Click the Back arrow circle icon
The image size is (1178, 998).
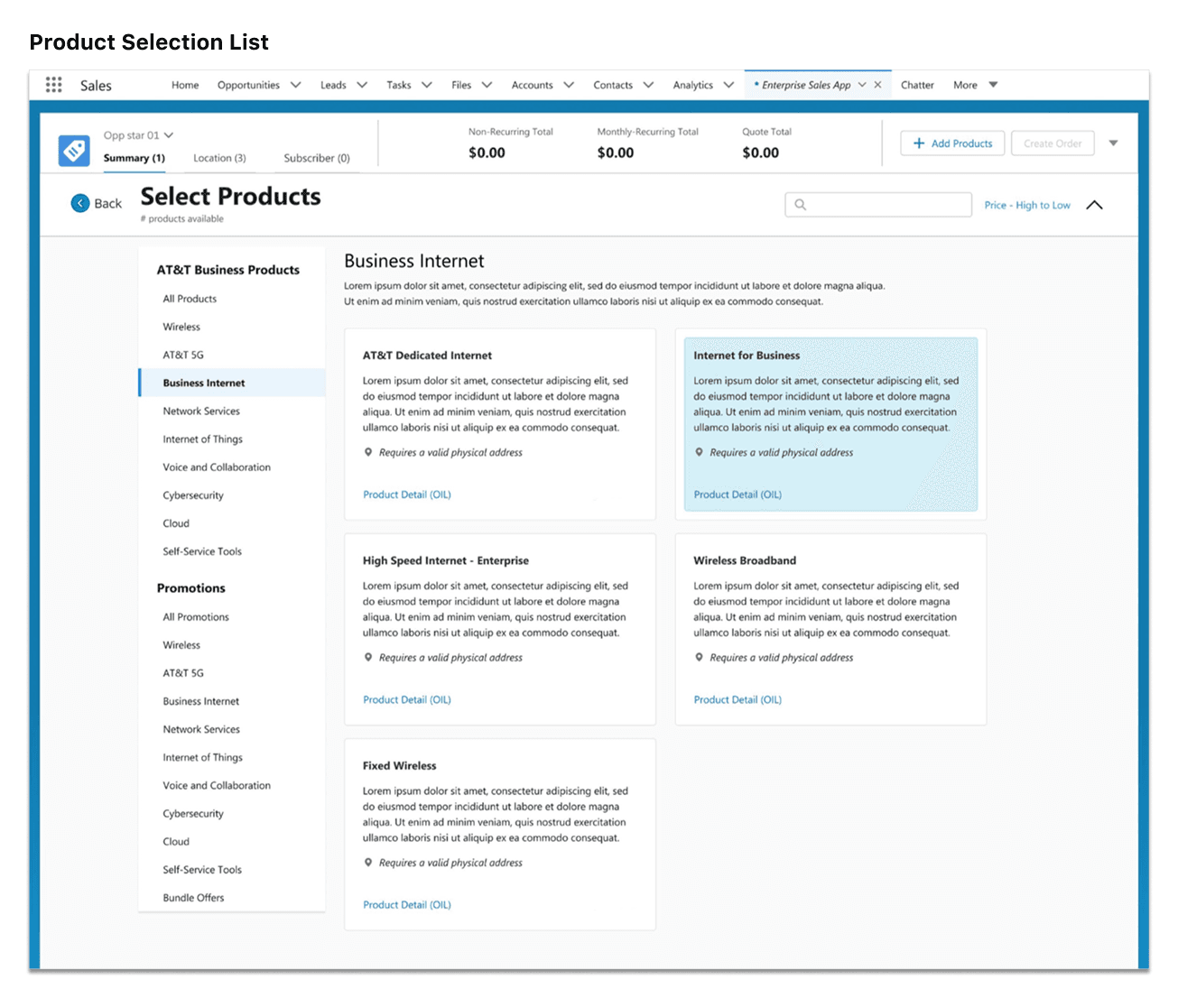(x=80, y=204)
